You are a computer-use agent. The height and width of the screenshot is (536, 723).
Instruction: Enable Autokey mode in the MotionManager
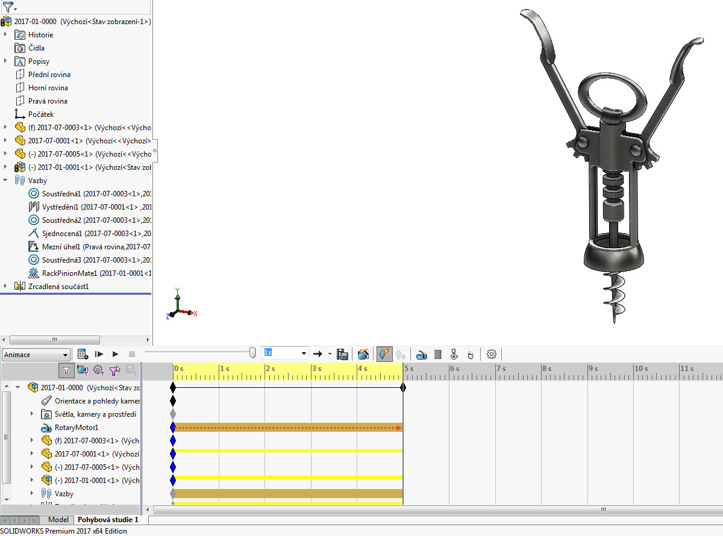coord(384,354)
